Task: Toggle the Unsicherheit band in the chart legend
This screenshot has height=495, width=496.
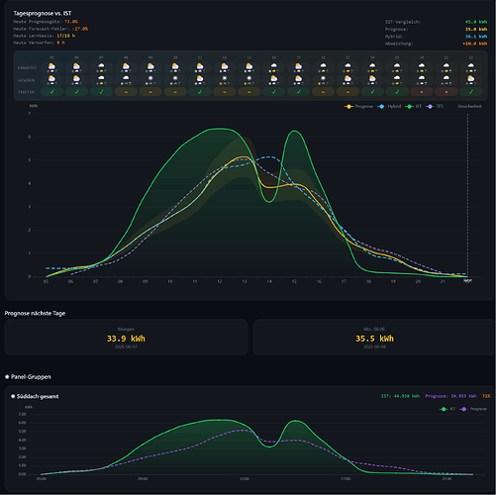Action: click(x=469, y=106)
